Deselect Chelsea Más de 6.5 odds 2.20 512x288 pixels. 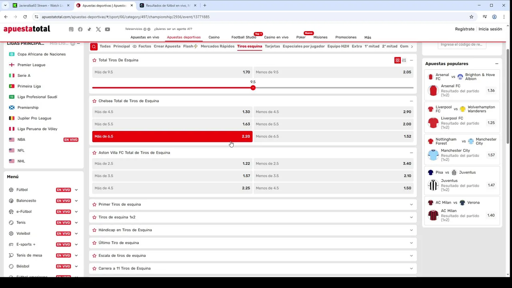coord(172,136)
